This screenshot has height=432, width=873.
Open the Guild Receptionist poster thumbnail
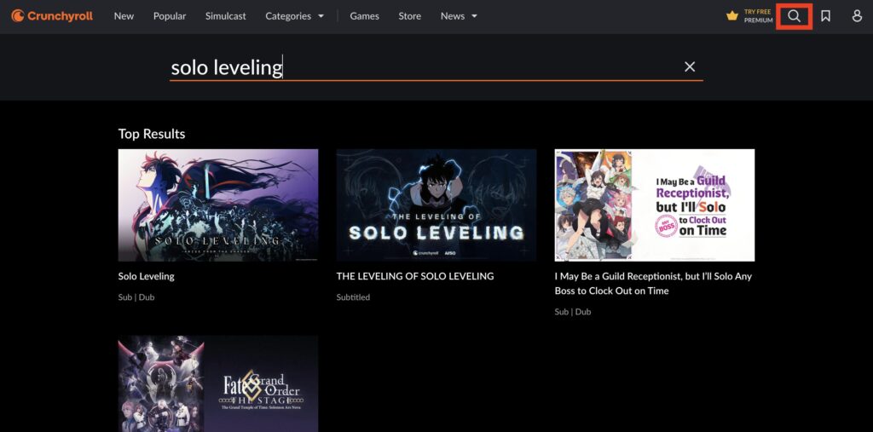click(x=655, y=204)
